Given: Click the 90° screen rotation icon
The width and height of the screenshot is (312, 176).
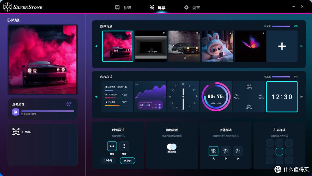Looking at the screenshot, I should coord(69,104).
